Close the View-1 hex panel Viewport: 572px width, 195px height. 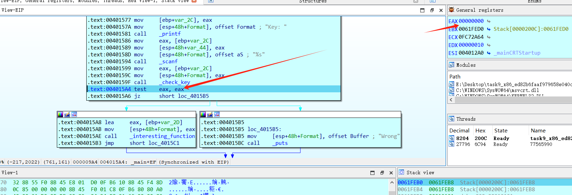[391, 173]
